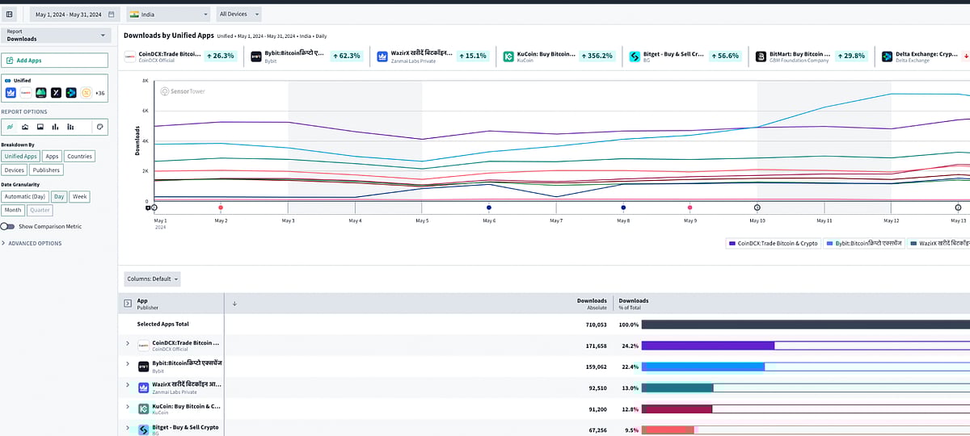Choose the grouped bar chart icon
This screenshot has width=970, height=436.
[71, 127]
